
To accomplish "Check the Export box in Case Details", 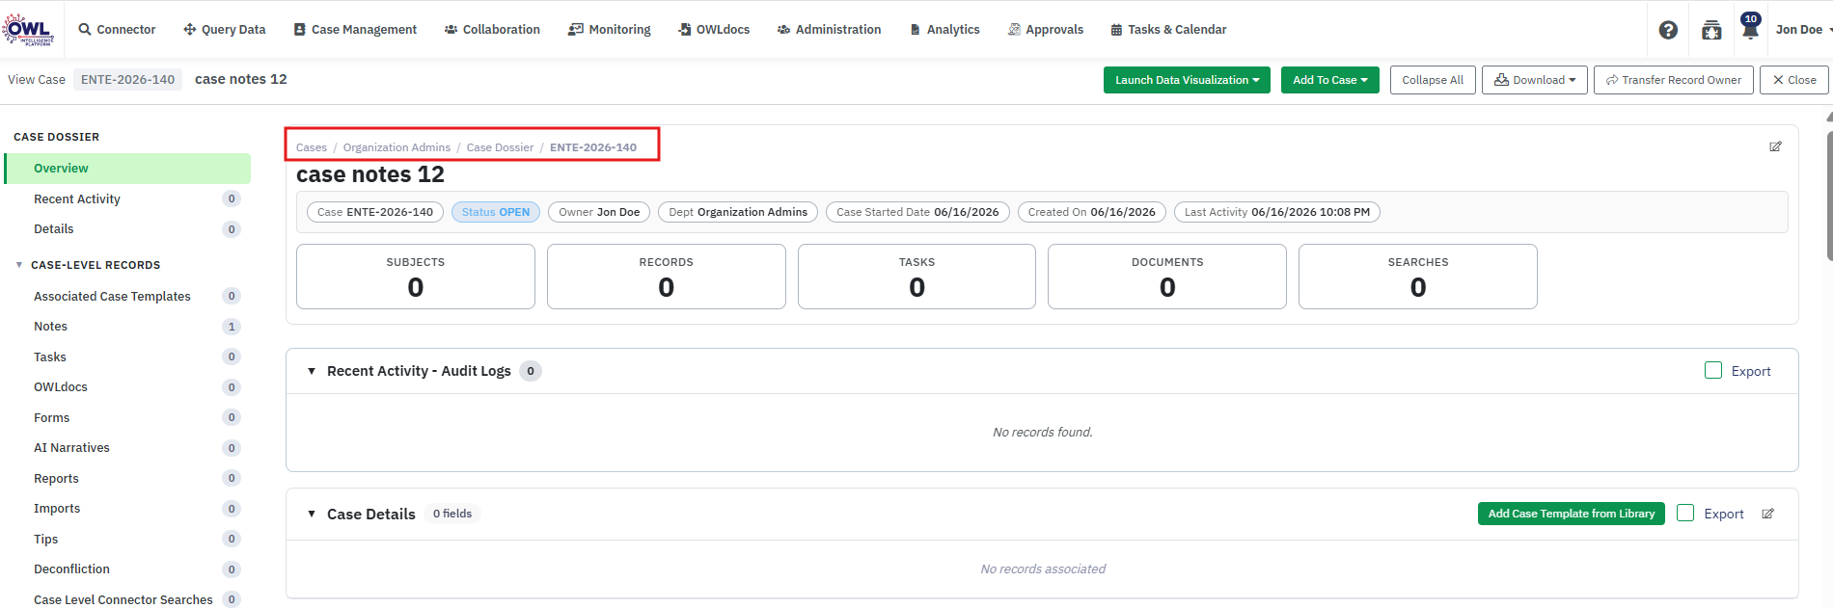I will pyautogui.click(x=1685, y=513).
